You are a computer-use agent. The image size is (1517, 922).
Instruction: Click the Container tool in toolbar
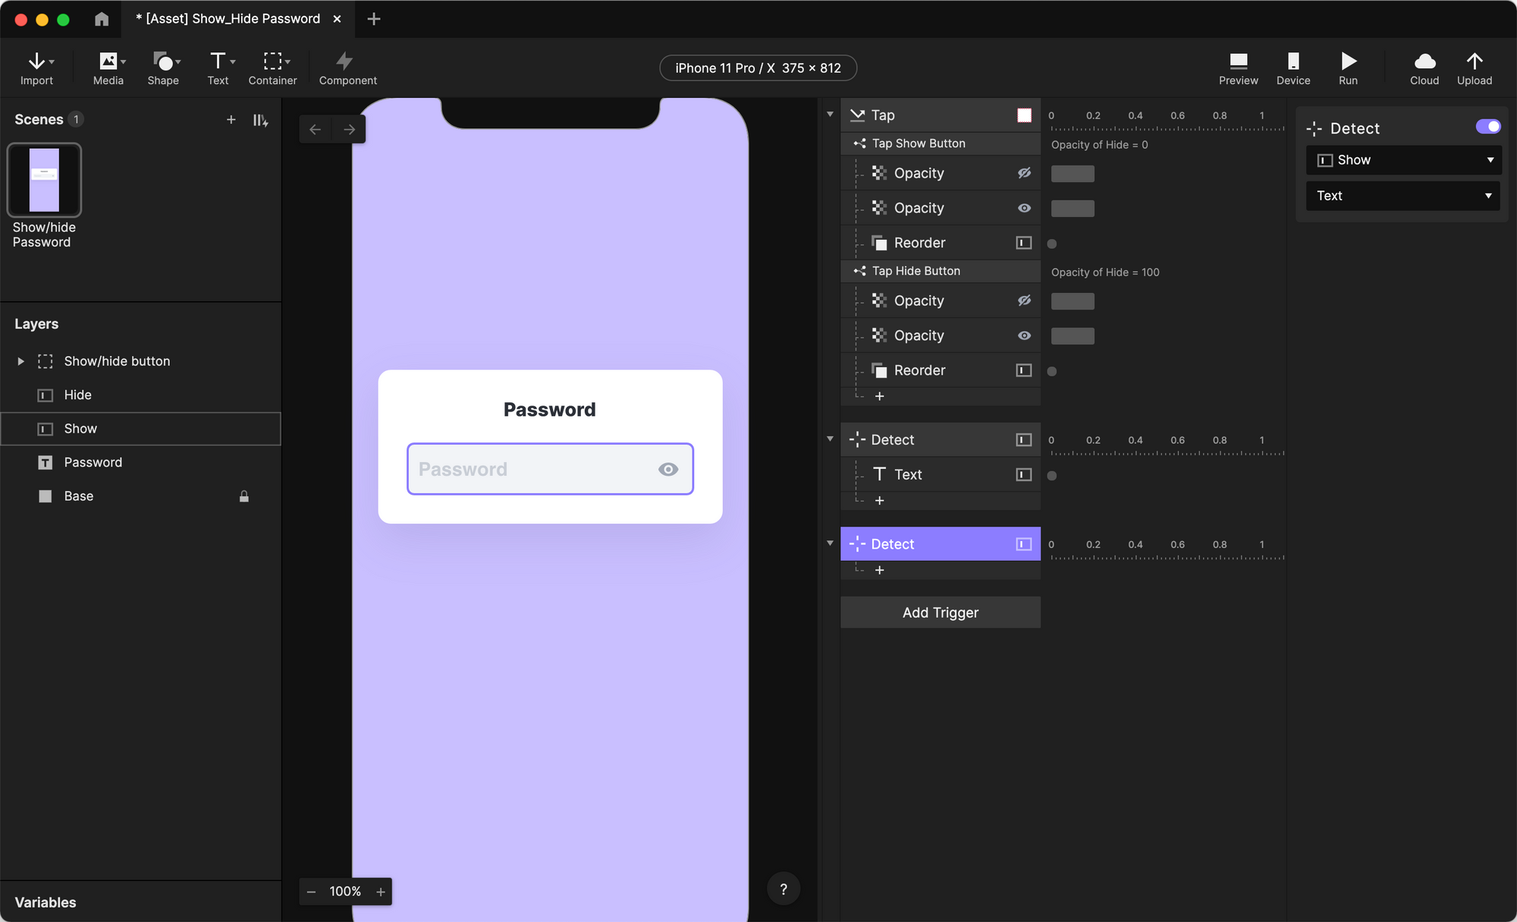272,68
